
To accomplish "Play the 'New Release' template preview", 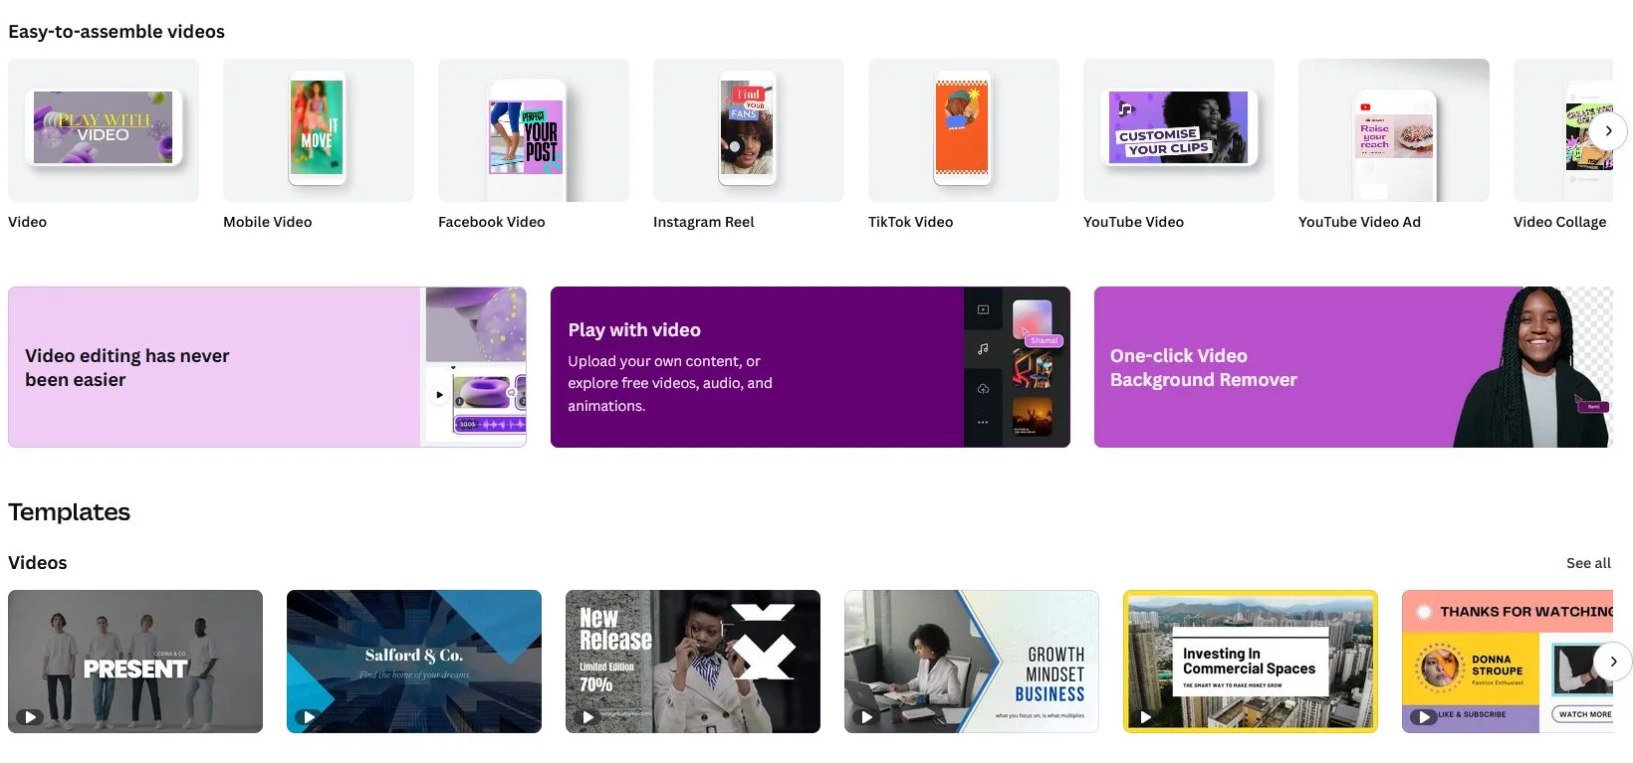I will point(587,716).
